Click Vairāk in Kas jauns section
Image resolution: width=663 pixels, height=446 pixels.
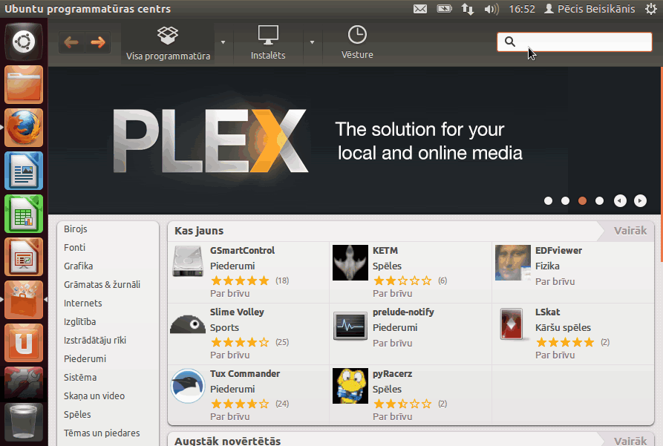pos(630,231)
